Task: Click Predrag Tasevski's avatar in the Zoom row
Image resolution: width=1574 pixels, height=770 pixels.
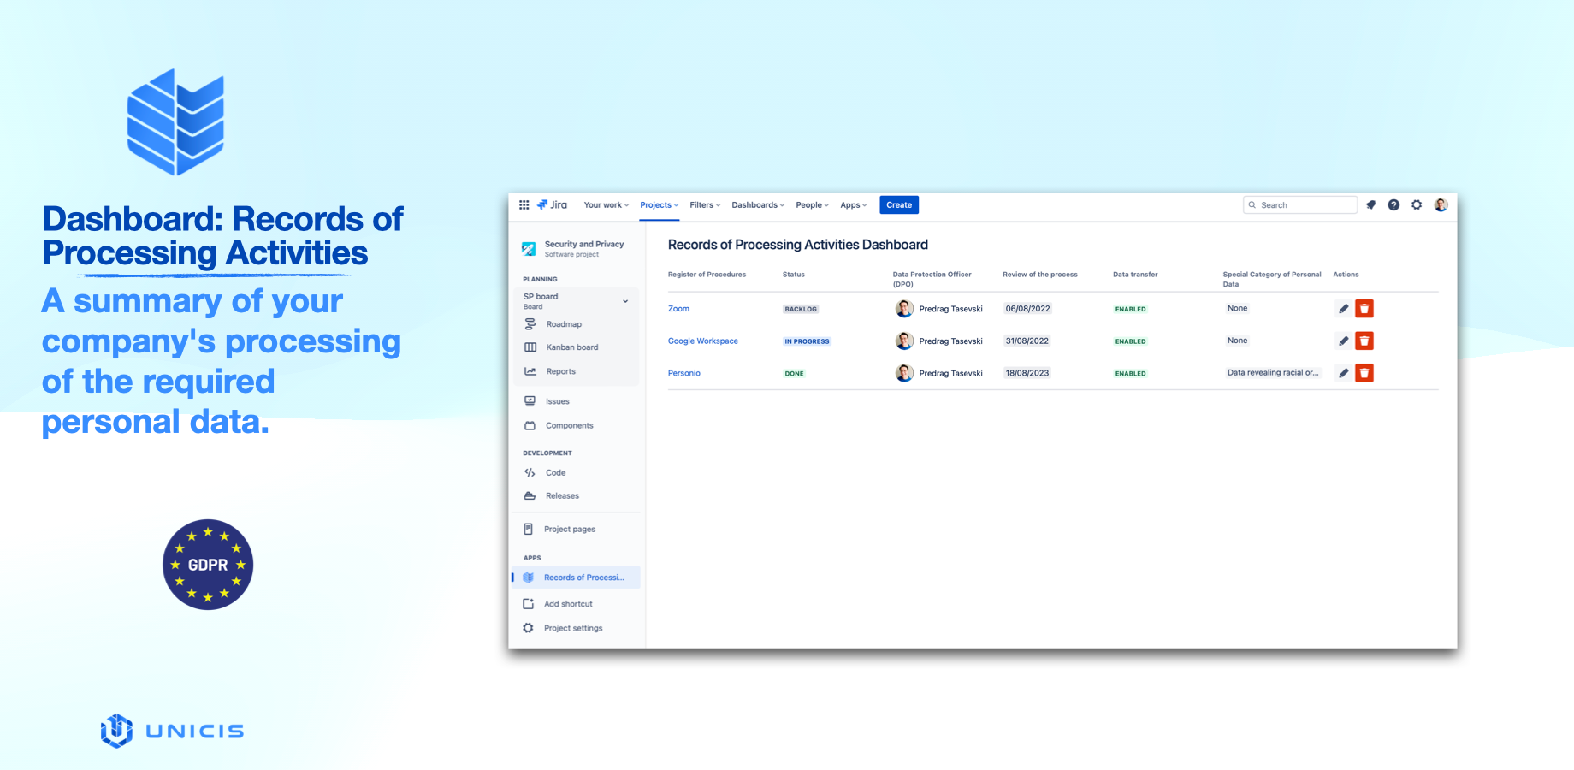Action: pos(904,309)
